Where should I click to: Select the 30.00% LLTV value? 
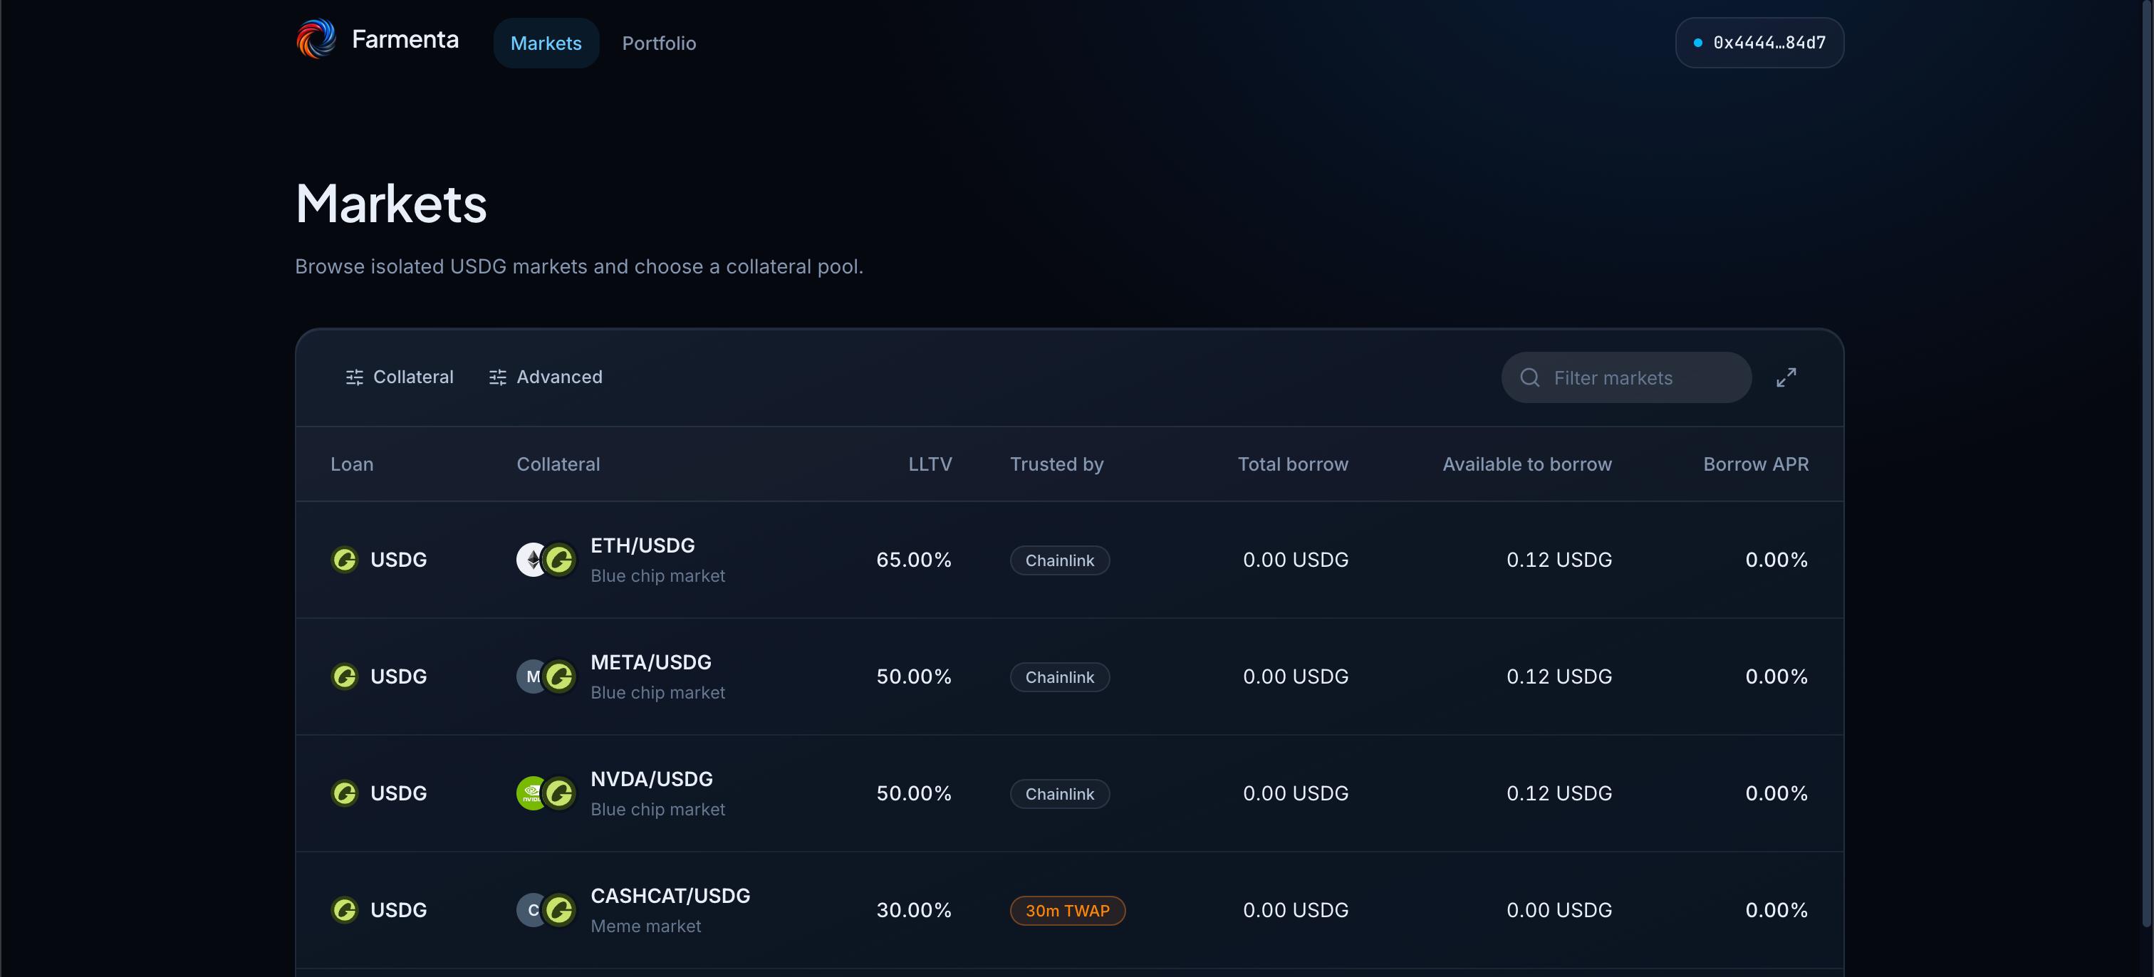913,910
